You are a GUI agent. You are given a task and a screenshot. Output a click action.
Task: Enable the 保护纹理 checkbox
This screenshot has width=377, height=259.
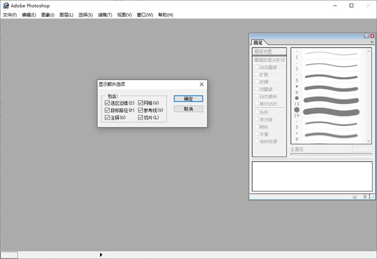point(256,141)
